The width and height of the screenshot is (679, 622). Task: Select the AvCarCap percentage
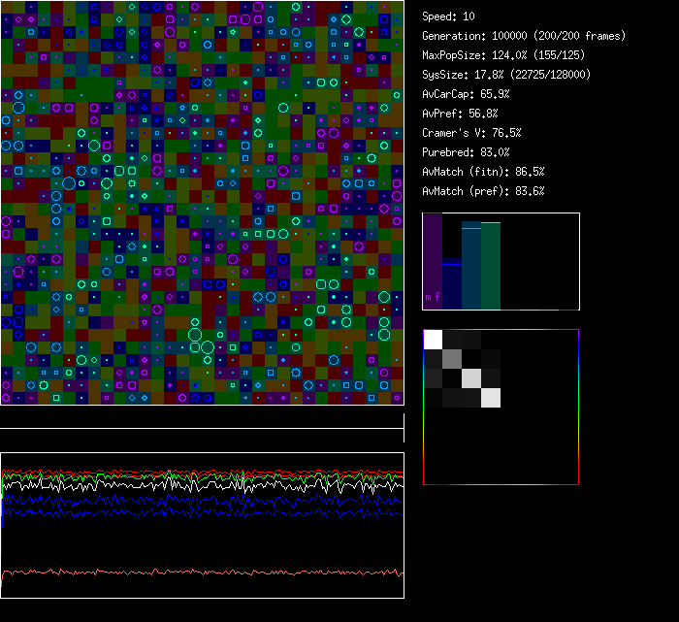(466, 94)
